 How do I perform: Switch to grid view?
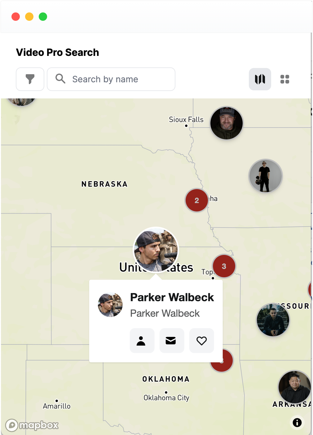285,79
